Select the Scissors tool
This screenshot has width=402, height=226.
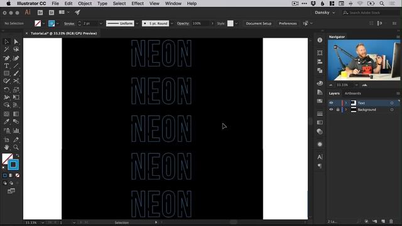coord(16,81)
